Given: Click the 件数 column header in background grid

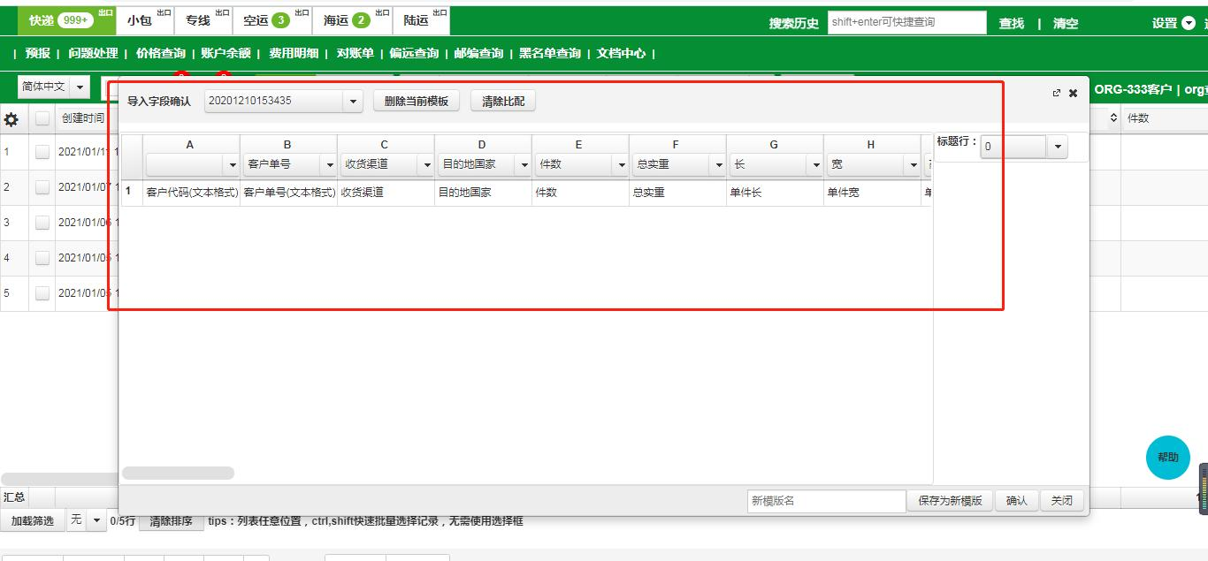Looking at the screenshot, I should coord(1138,118).
